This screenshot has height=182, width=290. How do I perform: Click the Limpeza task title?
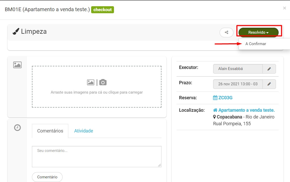click(x=34, y=31)
